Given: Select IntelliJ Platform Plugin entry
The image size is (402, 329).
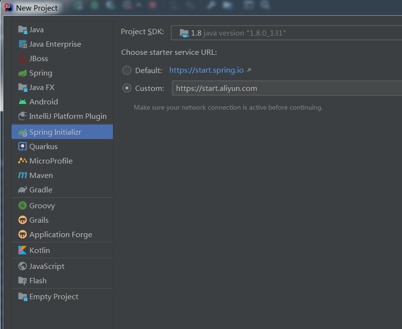Looking at the screenshot, I should click(x=63, y=116).
